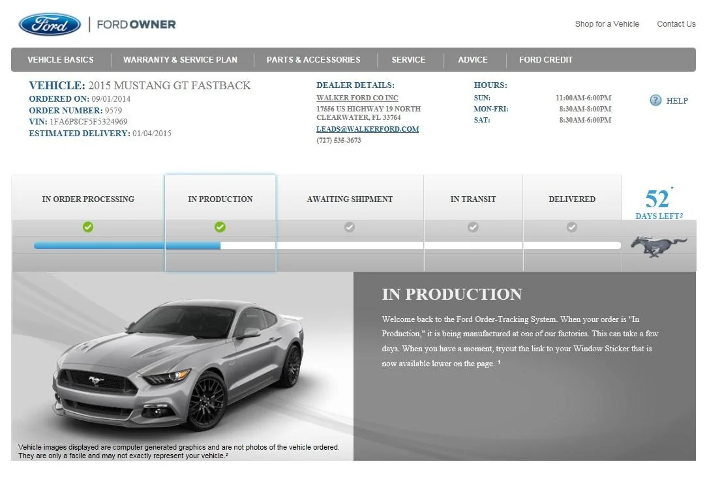
Task: Select the In Production stage tab
Action: (220, 199)
